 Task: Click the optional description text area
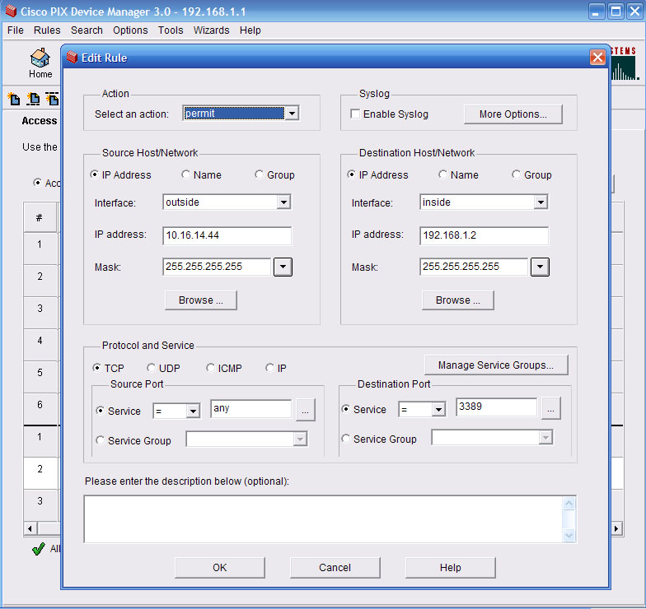[323, 519]
